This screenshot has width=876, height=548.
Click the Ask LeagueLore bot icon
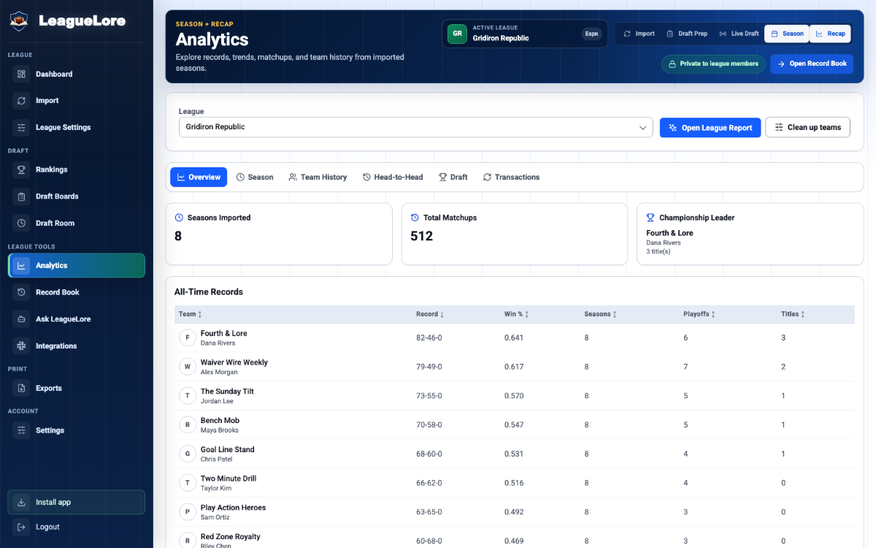[21, 319]
